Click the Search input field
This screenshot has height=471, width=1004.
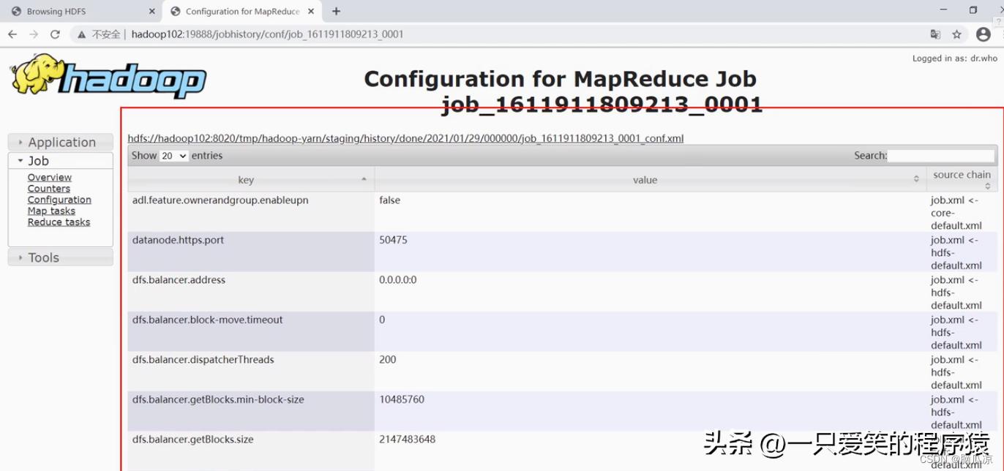[941, 156]
